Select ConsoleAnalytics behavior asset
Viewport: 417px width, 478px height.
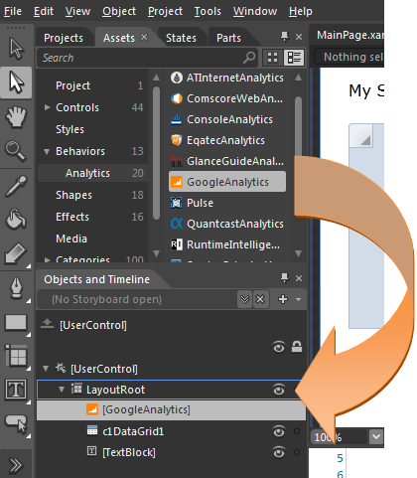pyautogui.click(x=227, y=119)
